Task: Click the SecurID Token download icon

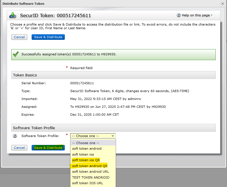Action: coord(13,15)
